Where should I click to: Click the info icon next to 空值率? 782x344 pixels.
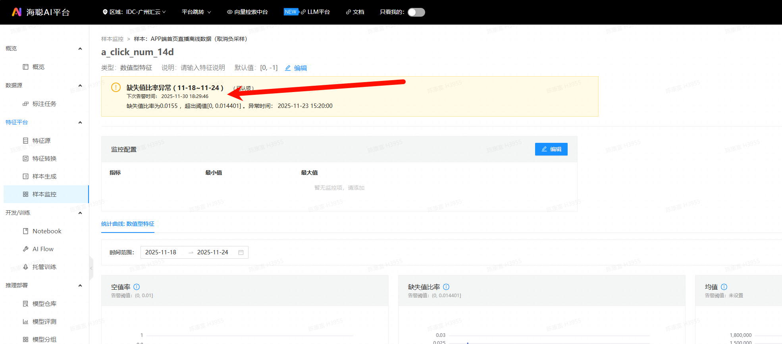pos(137,287)
